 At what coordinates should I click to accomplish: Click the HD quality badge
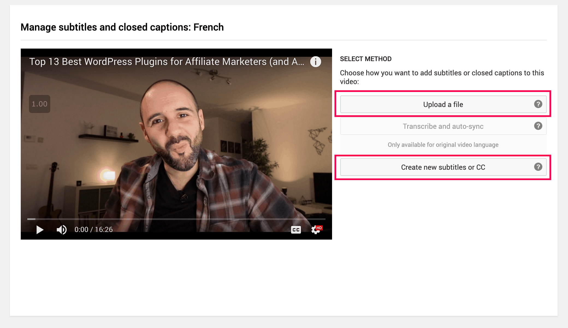pyautogui.click(x=319, y=228)
